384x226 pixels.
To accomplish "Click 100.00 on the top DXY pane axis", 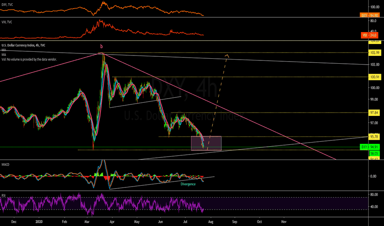I will 375,7.
